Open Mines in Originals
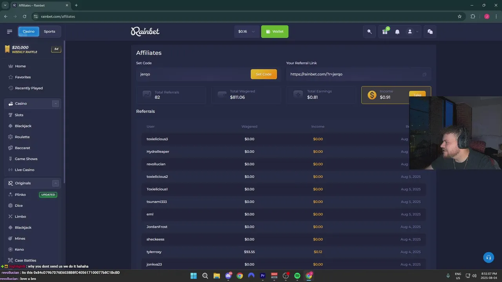 pos(20,239)
